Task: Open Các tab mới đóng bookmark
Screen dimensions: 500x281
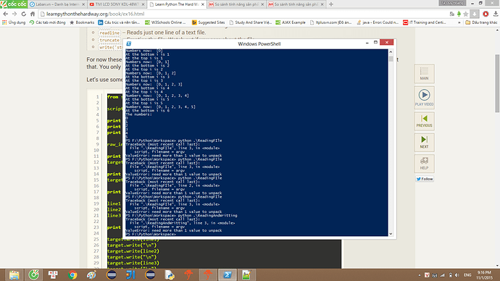Action: tap(48, 22)
